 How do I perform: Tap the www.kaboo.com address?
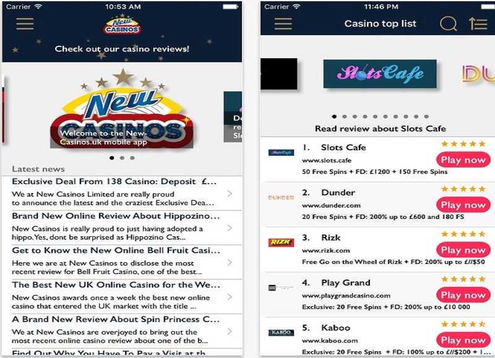[330, 341]
